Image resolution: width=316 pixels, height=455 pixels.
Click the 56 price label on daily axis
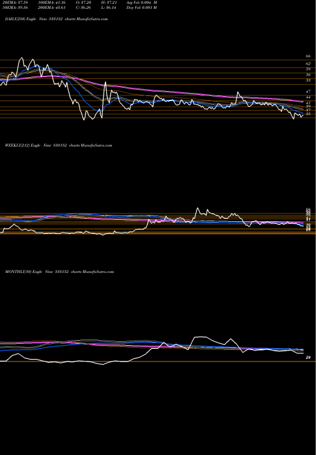click(x=308, y=75)
